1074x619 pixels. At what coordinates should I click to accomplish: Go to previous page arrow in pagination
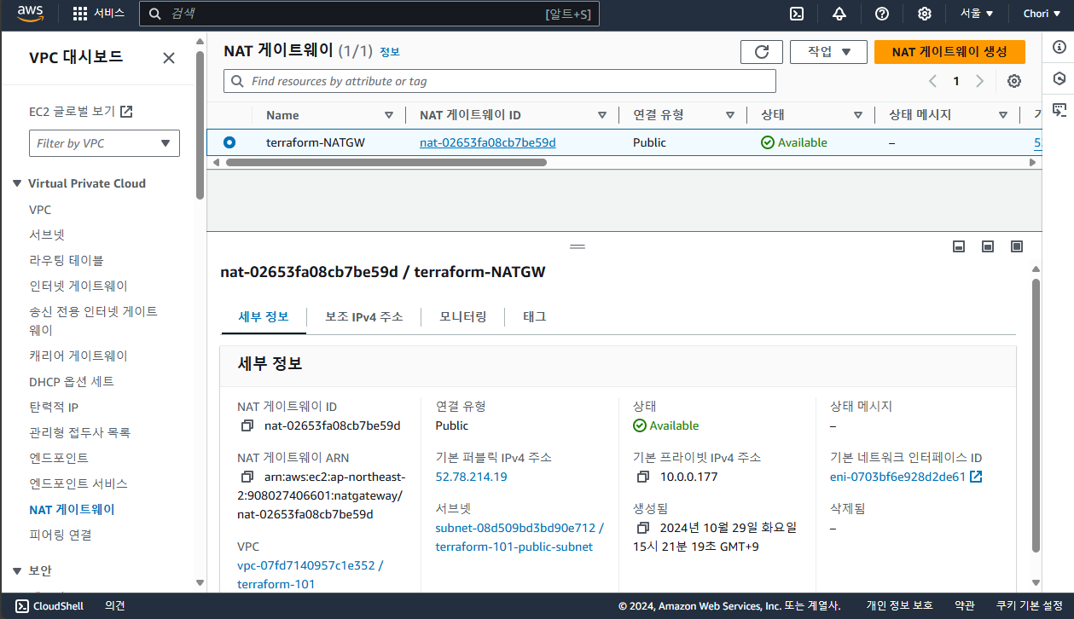coord(932,81)
